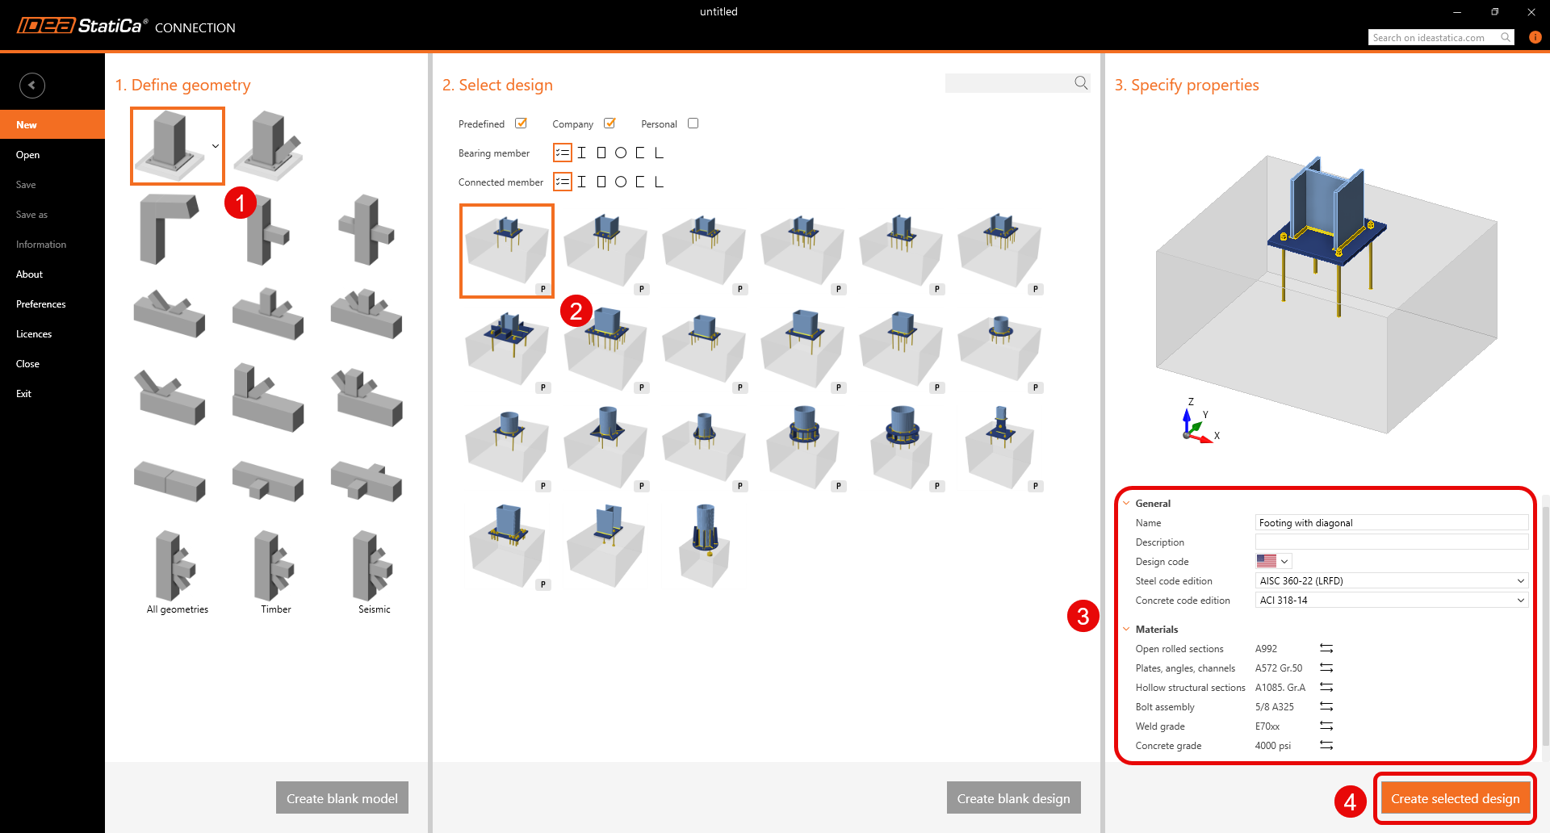Choose the L-shaped frame corner geometry
Viewport: 1550px width, 833px height.
coord(170,229)
